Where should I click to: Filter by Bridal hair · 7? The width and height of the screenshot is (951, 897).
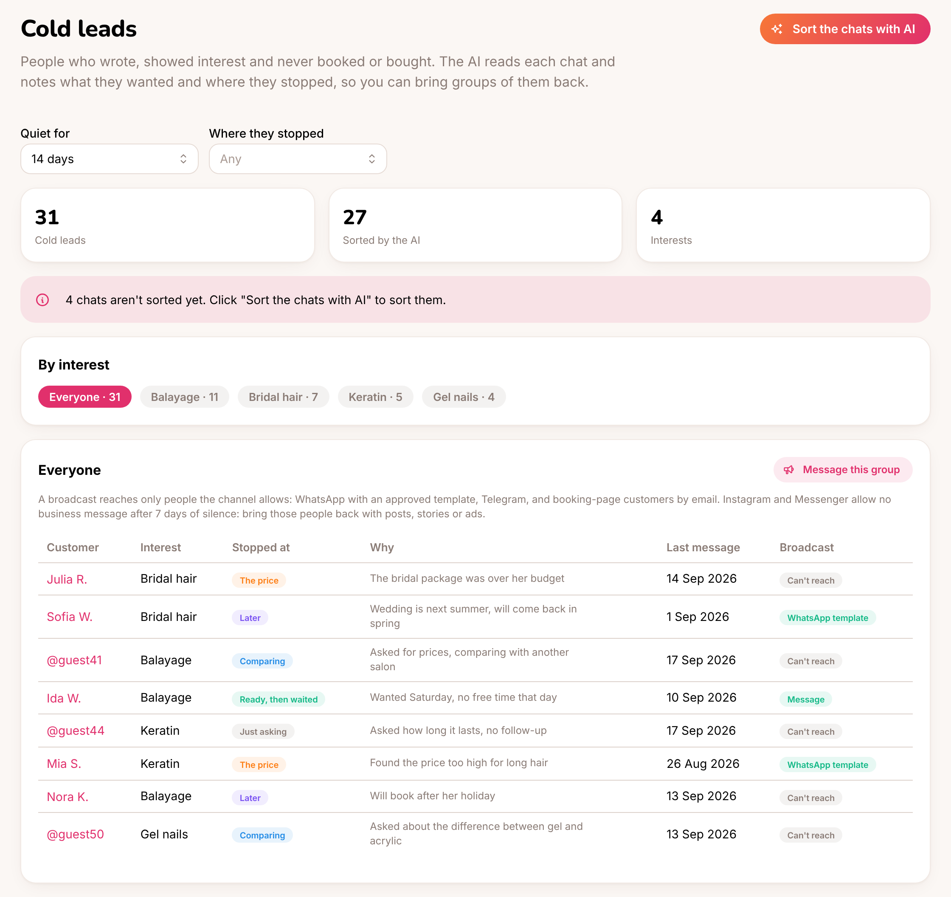tap(283, 397)
